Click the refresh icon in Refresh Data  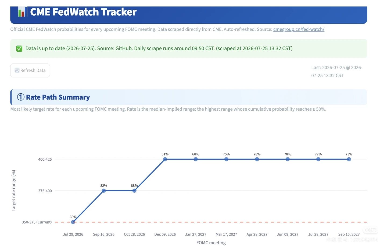click(x=17, y=70)
